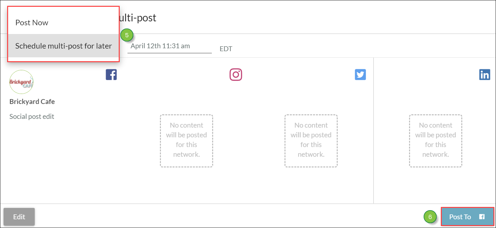Click the Brickyard Cafe logo thumbnail
496x228 pixels.
point(21,82)
